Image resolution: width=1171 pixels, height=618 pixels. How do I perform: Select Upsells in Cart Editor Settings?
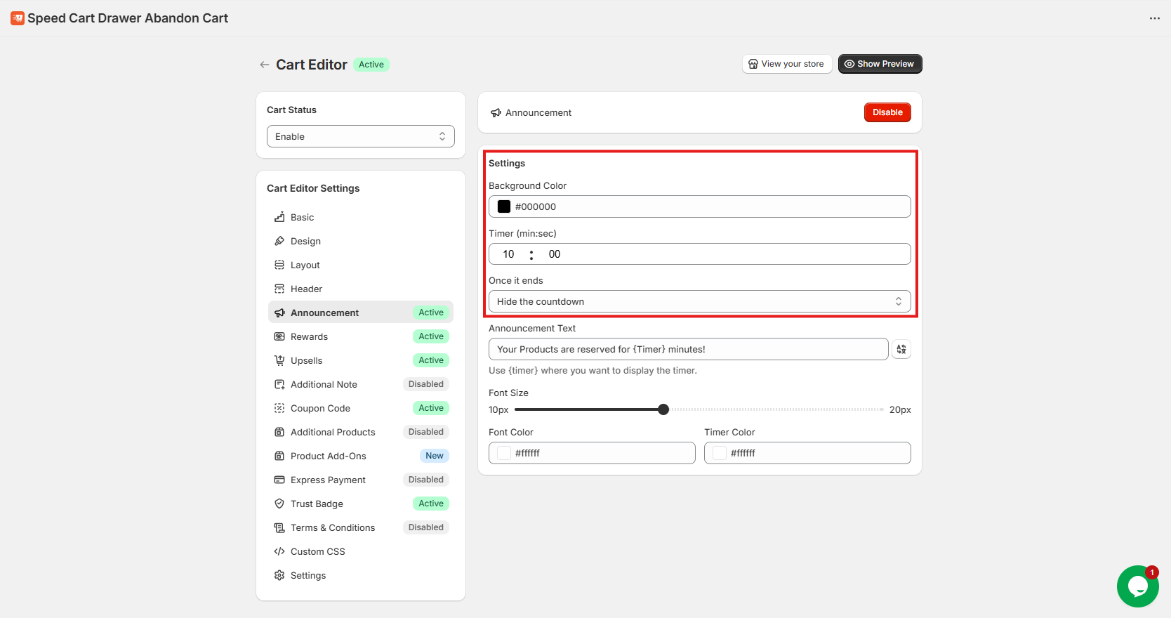click(307, 360)
